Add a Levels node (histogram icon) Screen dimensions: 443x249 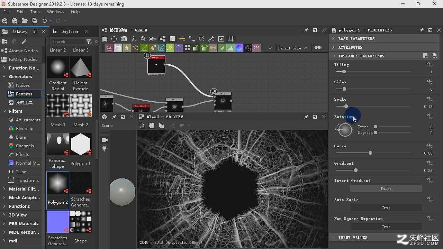230,48
